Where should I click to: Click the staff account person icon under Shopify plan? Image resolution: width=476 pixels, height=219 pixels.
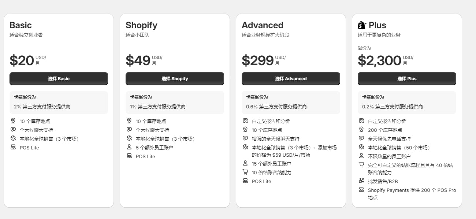[129, 148]
